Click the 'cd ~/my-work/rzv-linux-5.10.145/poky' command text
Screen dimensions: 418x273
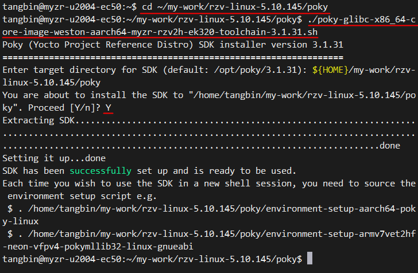click(x=235, y=7)
